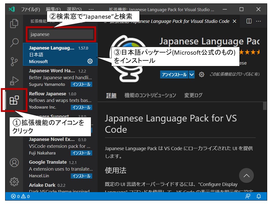272x204 pixels.
Task: Select Japanese Novel Extension list entry
Action: (x=60, y=146)
